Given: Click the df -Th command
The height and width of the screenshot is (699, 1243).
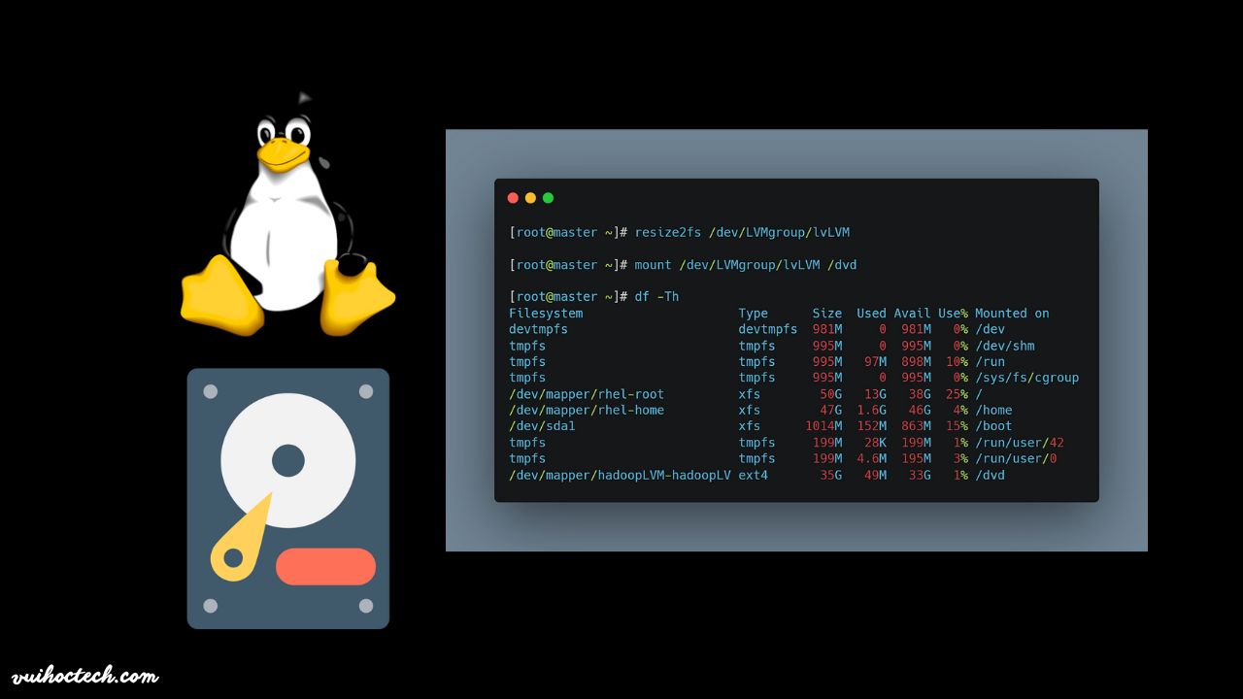Looking at the screenshot, I should click(x=657, y=297).
